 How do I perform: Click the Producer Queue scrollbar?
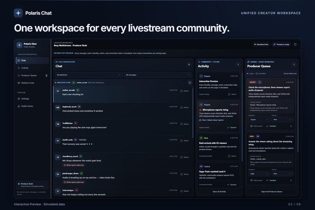[298, 115]
